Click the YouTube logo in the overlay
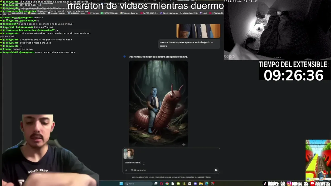The width and height of the screenshot is (331, 186). coord(312,183)
